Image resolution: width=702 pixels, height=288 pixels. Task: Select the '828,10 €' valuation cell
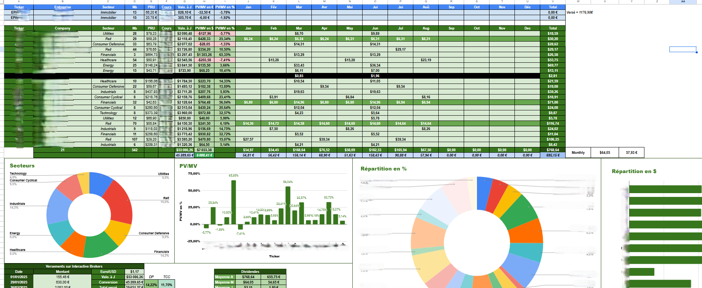pyautogui.click(x=184, y=12)
